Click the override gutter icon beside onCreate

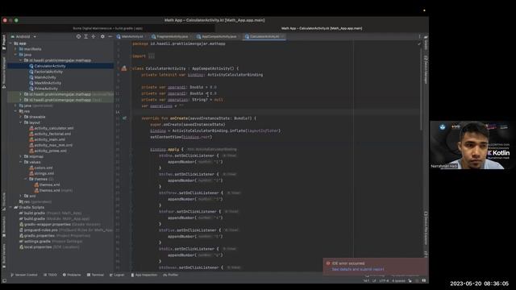[124, 118]
